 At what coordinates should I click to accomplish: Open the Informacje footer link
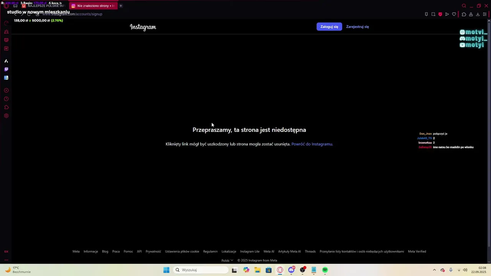91,251
